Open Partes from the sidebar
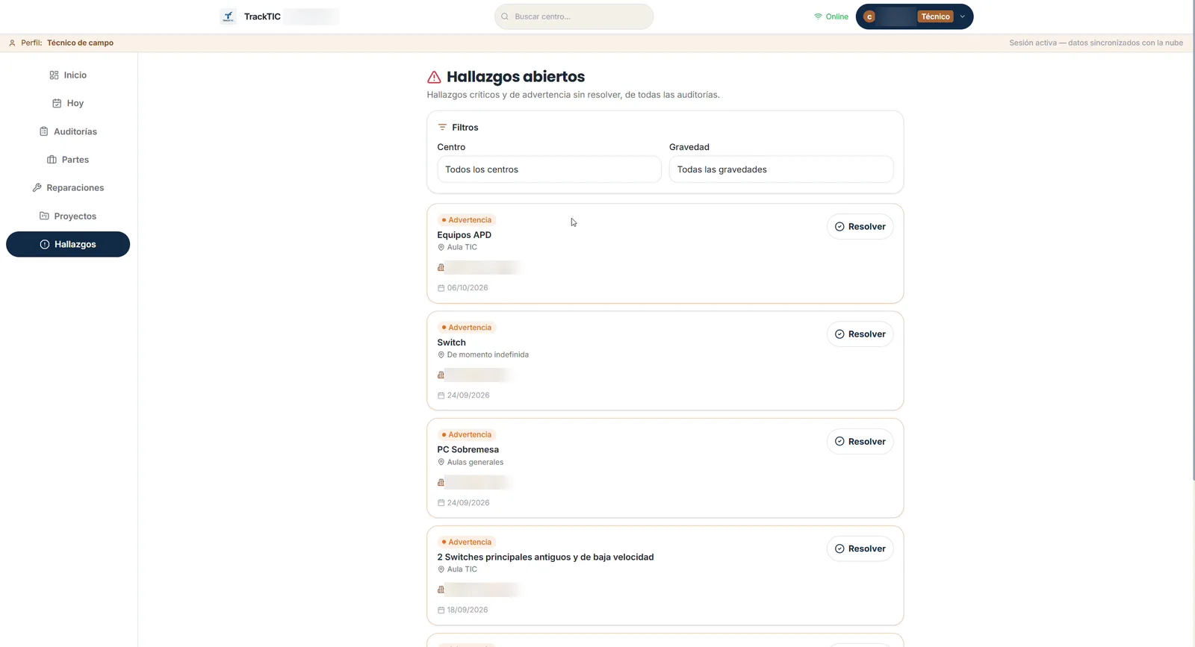Viewport: 1195px width, 647px height. [68, 160]
